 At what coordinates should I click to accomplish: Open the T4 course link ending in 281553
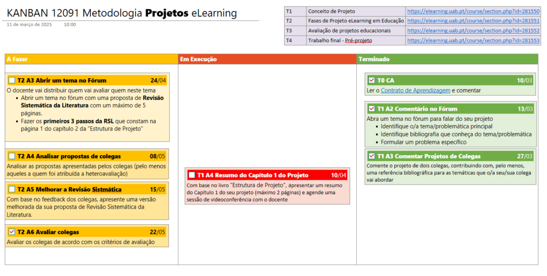pyautogui.click(x=473, y=40)
